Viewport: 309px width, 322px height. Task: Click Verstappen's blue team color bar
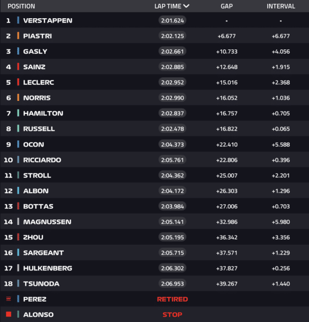coord(18,20)
